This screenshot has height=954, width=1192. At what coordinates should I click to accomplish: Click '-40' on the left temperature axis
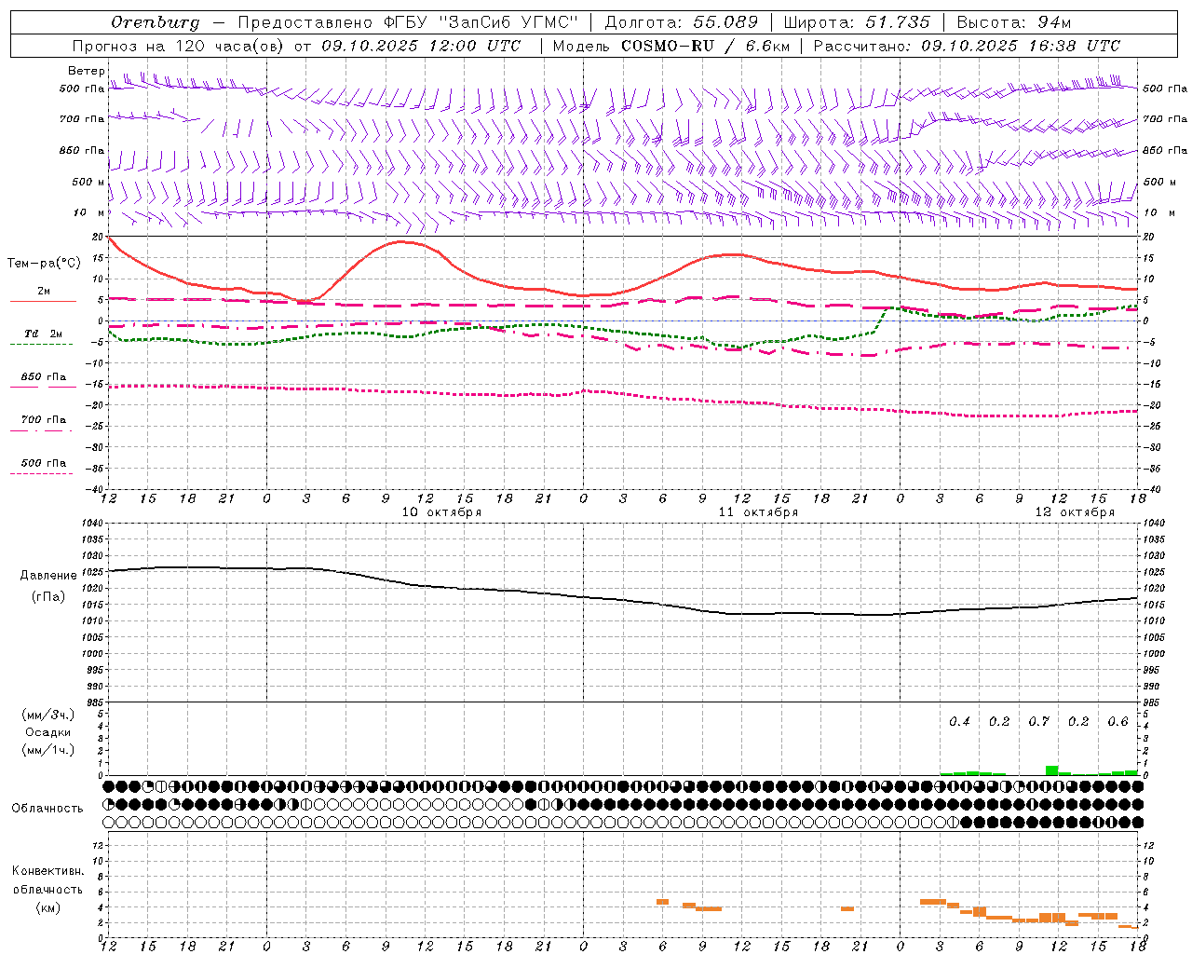pos(94,490)
